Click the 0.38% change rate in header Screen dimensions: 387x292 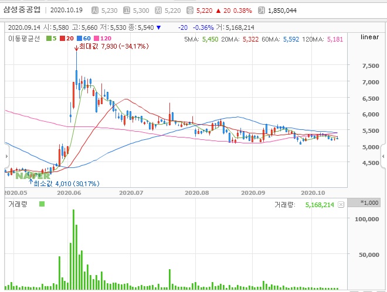[x=243, y=11]
